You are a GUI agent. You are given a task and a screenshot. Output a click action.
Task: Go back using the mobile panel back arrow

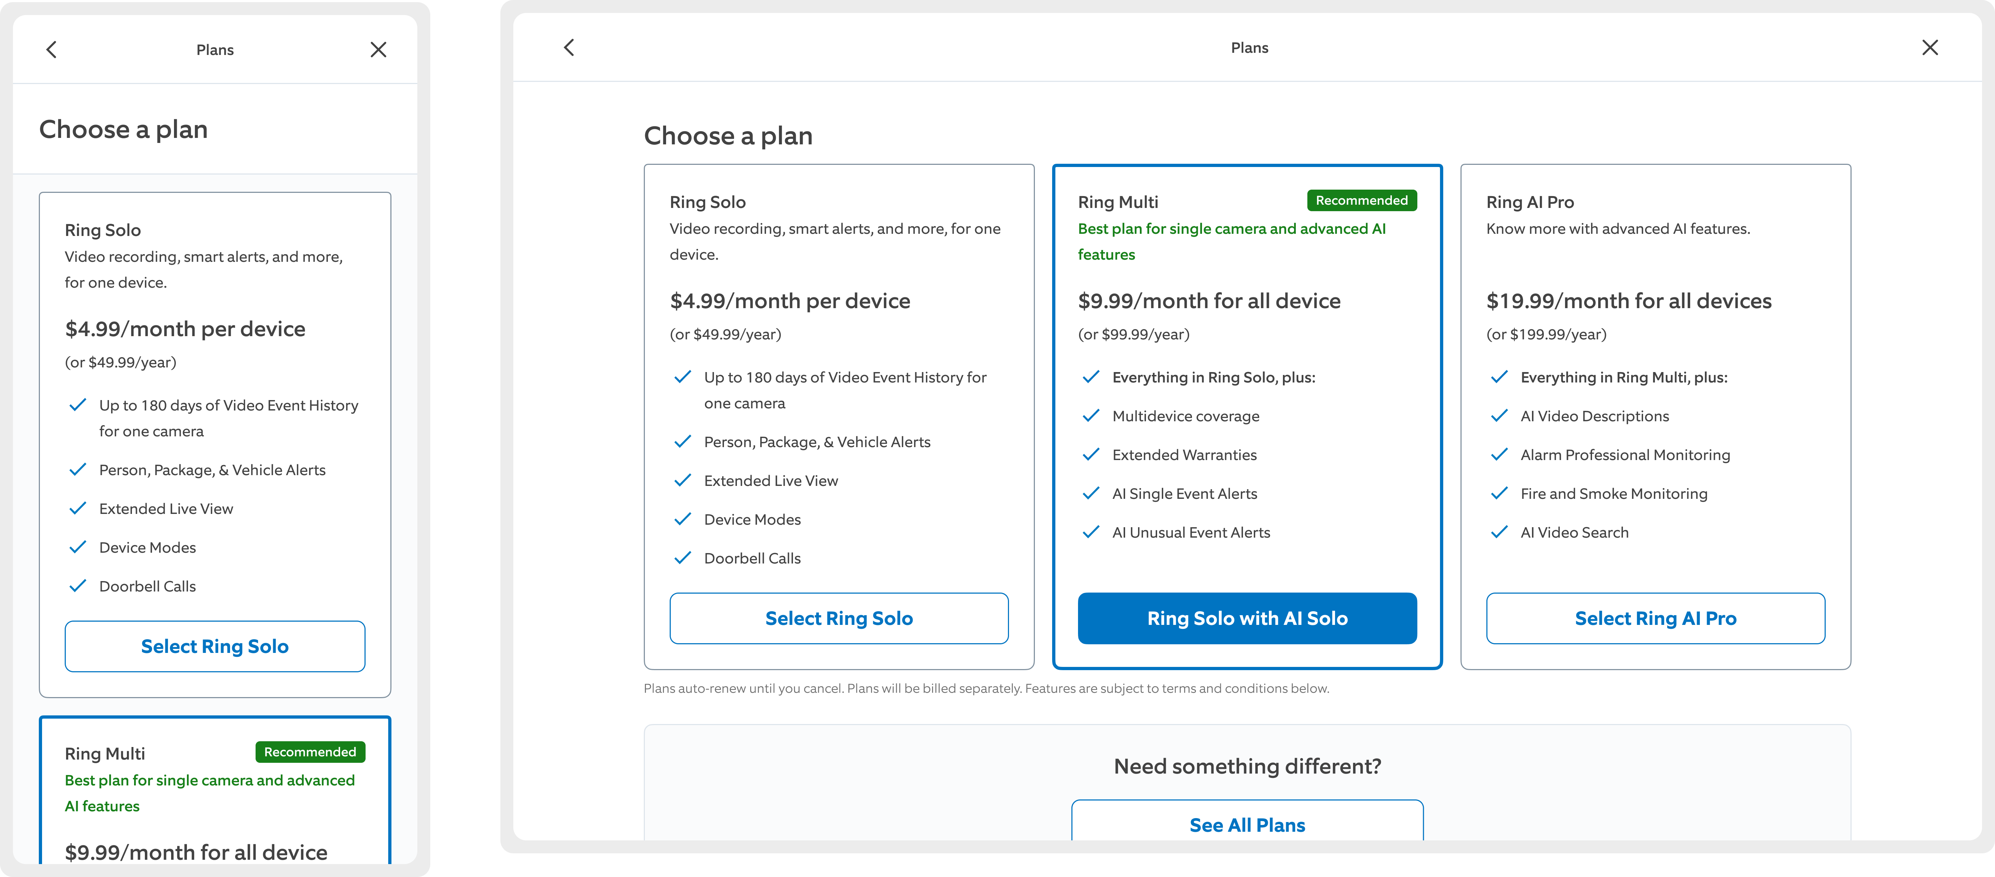pos(51,50)
